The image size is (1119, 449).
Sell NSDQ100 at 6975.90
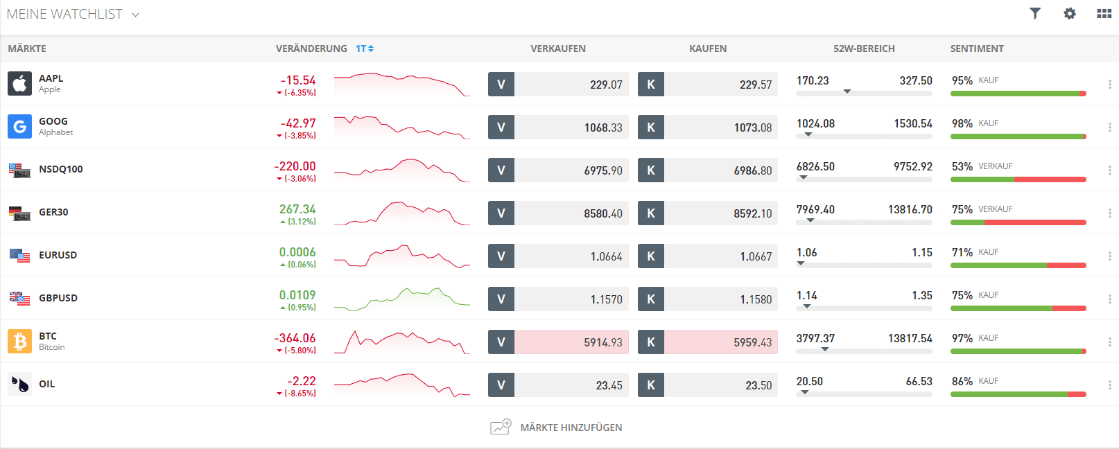tap(558, 170)
